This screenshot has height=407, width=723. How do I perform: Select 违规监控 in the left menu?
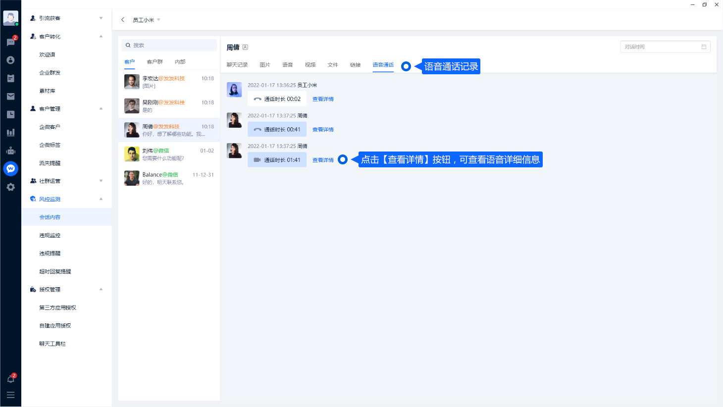coord(50,235)
